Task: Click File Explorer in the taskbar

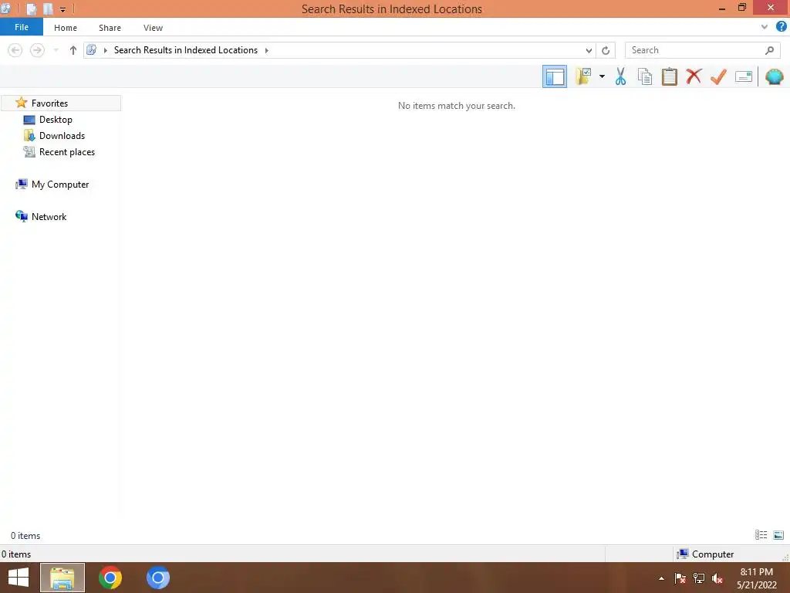Action: tap(62, 578)
